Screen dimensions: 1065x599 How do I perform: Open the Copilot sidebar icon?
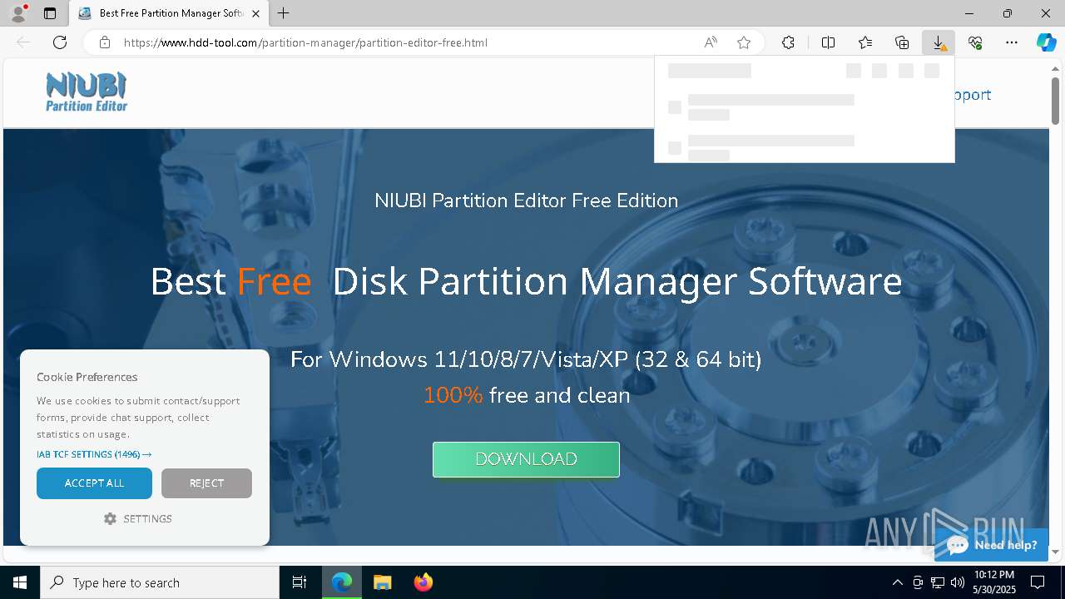pyautogui.click(x=1047, y=42)
